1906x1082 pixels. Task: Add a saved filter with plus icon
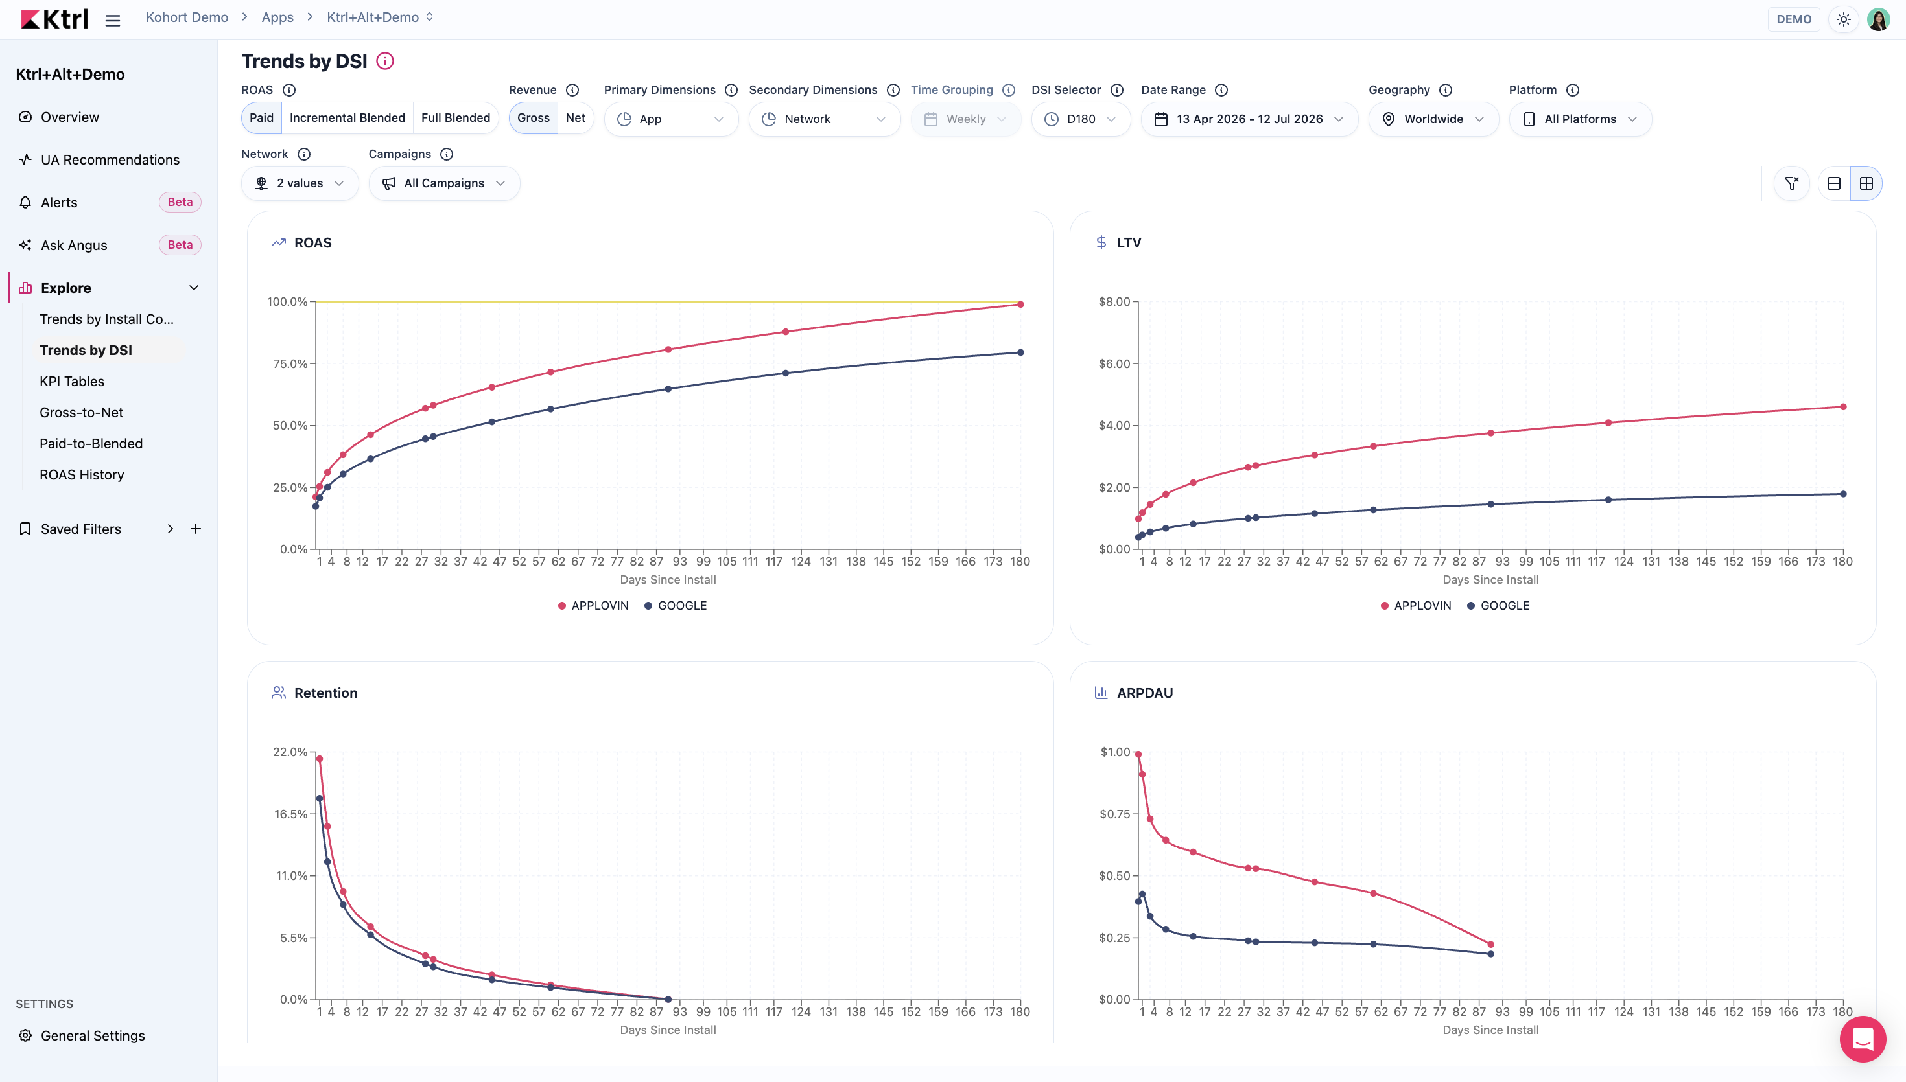196,529
